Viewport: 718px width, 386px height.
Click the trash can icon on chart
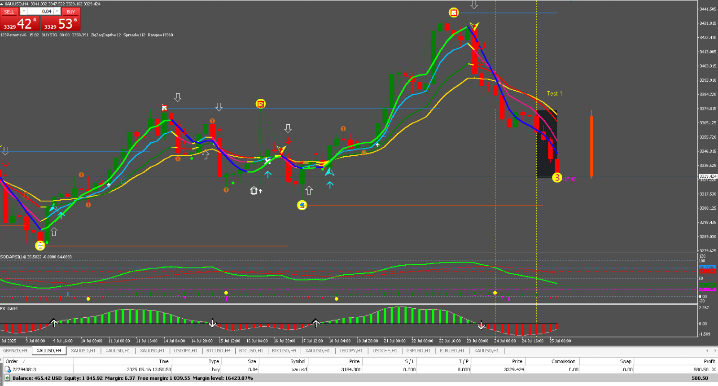(254, 191)
